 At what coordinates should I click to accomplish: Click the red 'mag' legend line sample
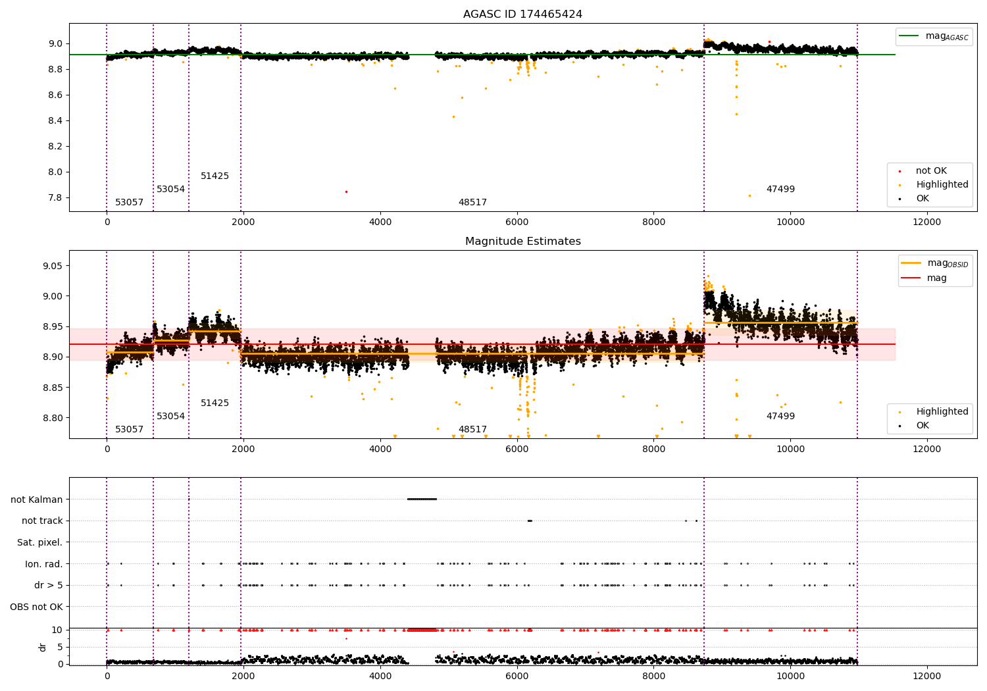(911, 278)
